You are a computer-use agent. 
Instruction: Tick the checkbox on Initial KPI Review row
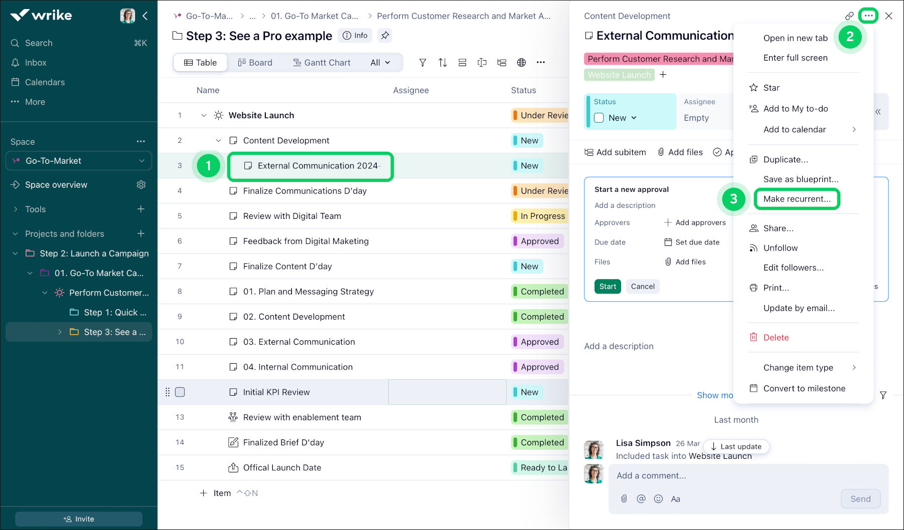[x=180, y=392]
